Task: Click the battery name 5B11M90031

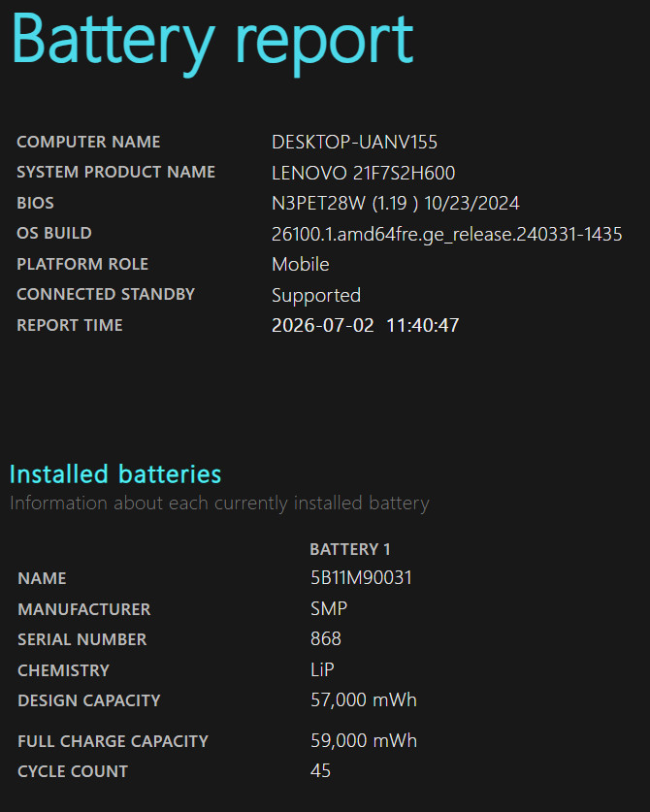Action: pyautogui.click(x=361, y=577)
